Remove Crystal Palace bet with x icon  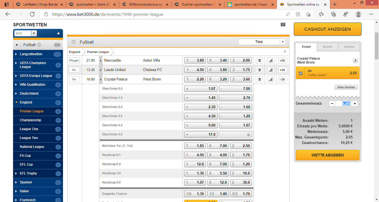(x=355, y=60)
